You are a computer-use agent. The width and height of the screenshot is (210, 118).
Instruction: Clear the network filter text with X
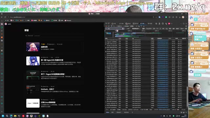point(123,29)
